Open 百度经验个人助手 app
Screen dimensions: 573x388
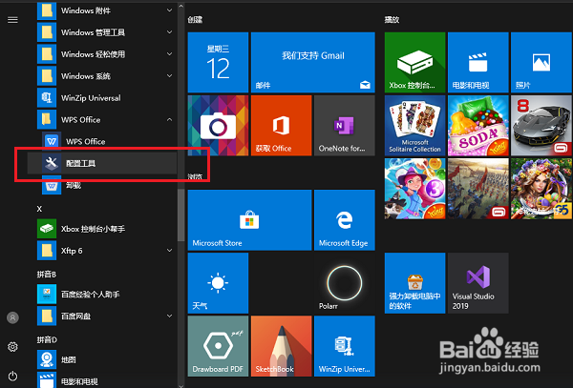107,295
